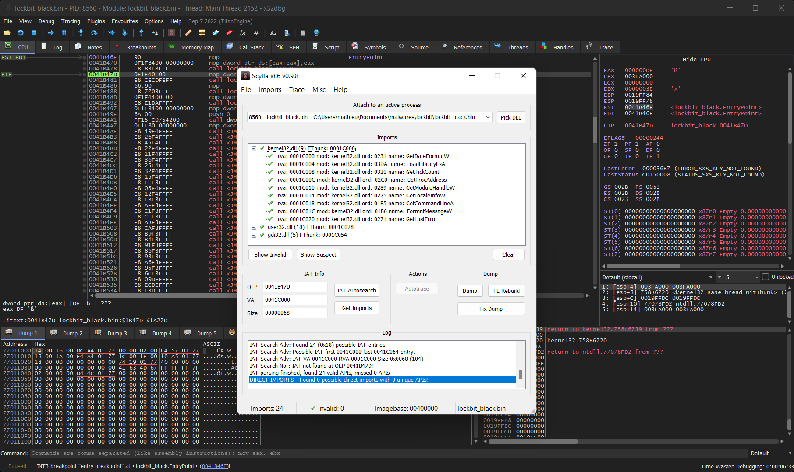Viewport: 794px width, 472px height.
Task: Click the Step Over curved arrow icon
Action: point(94,33)
